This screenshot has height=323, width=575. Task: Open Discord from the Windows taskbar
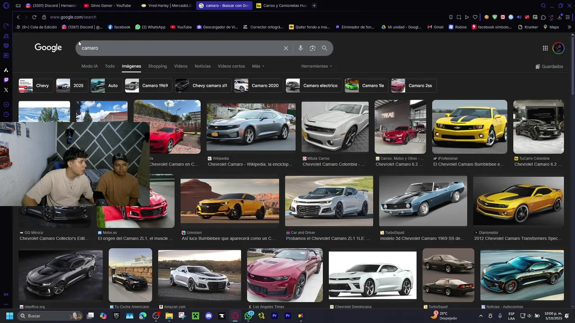coord(208,316)
